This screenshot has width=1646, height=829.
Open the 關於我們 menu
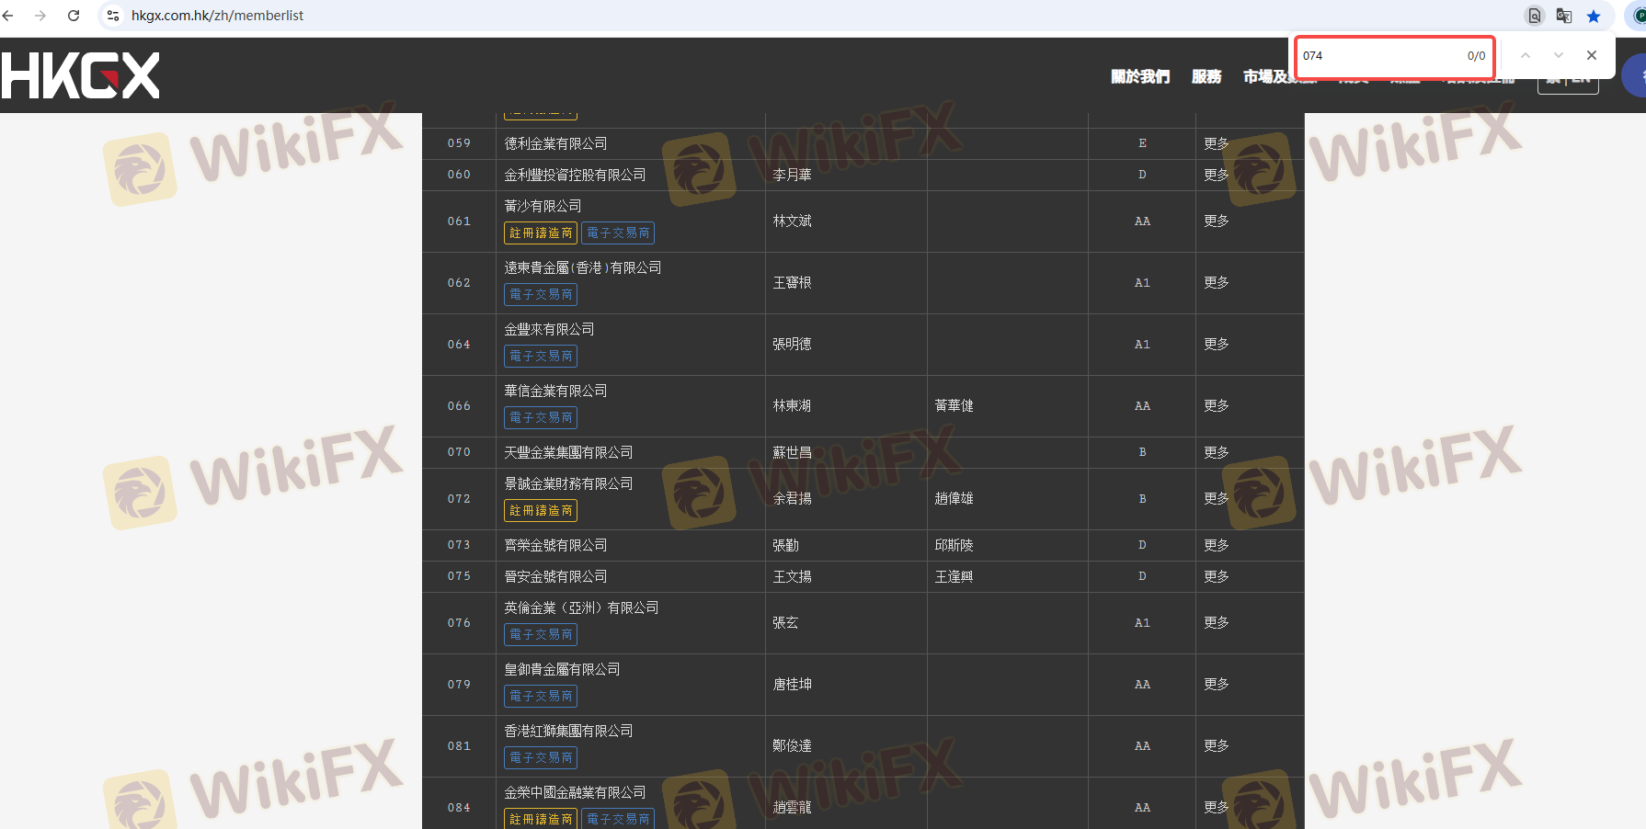1139,76
